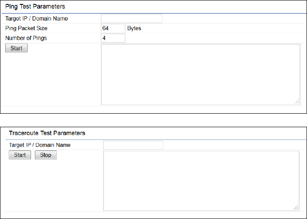Select the Number of Pings input box
The height and width of the screenshot is (219, 307).
(x=113, y=38)
